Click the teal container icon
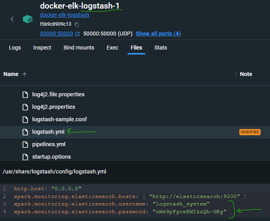The width and height of the screenshot is (270, 221). [x=28, y=19]
